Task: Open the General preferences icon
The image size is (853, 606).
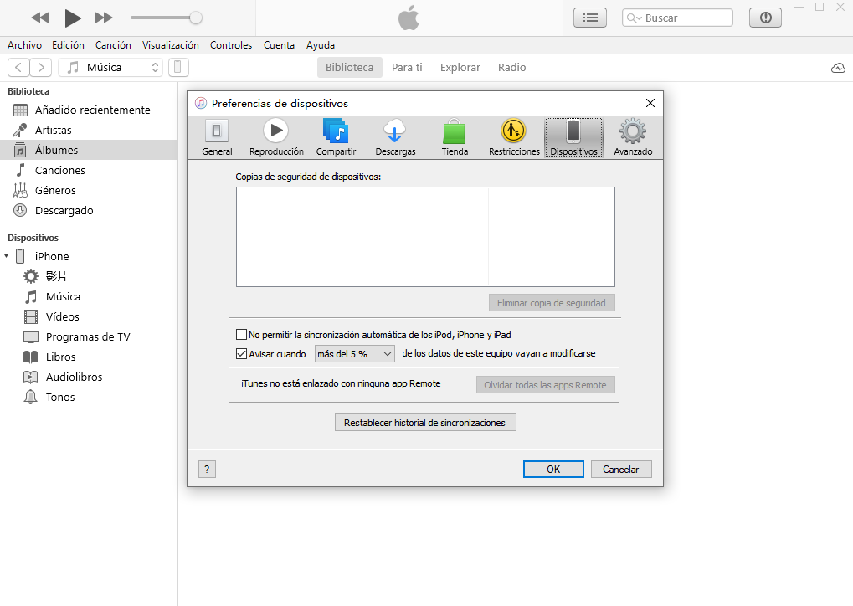Action: (217, 131)
